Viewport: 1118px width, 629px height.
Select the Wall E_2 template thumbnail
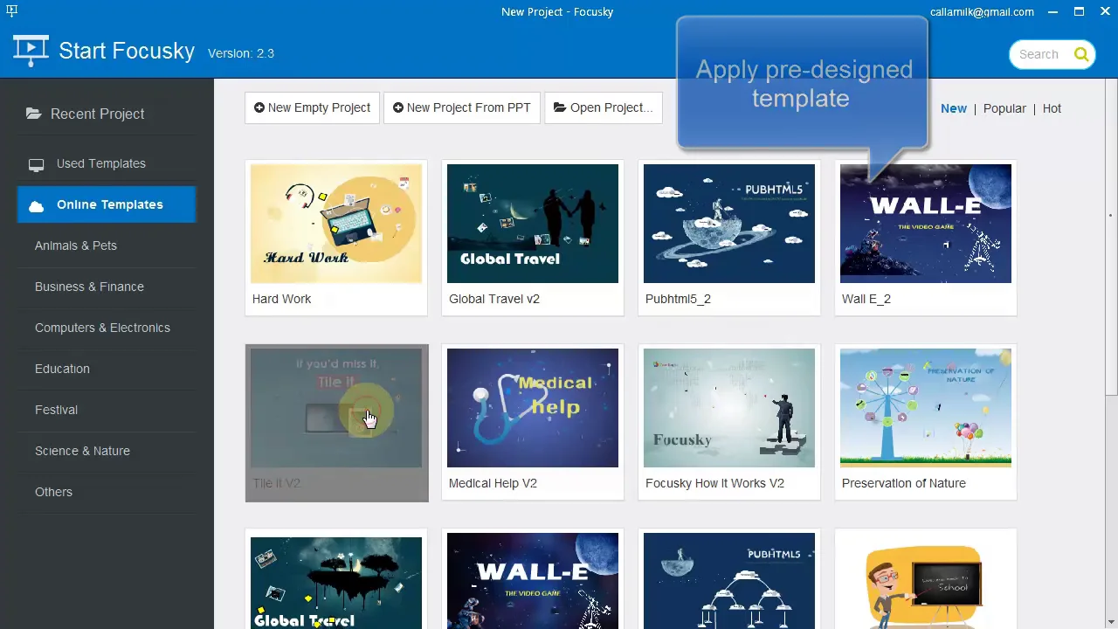(926, 224)
